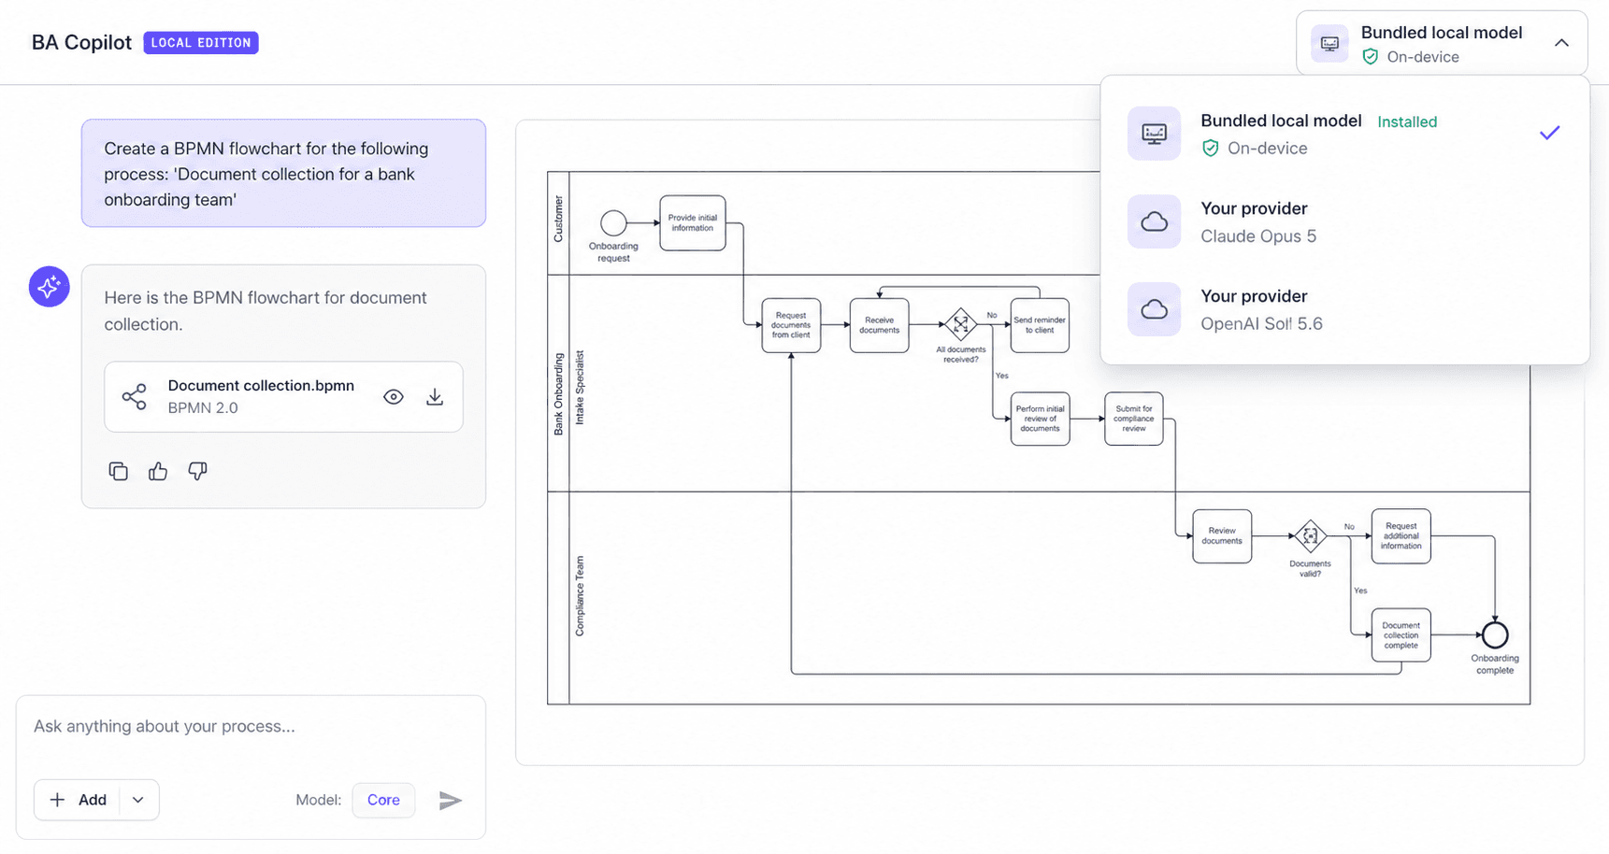The height and width of the screenshot is (854, 1609).
Task: Focus the 'Ask anything about your process' input
Action: pyautogui.click(x=251, y=726)
